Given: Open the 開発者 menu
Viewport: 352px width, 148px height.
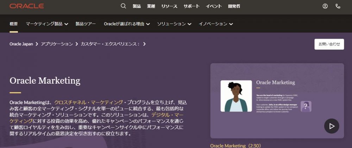Looking at the screenshot, I should click(234, 6).
